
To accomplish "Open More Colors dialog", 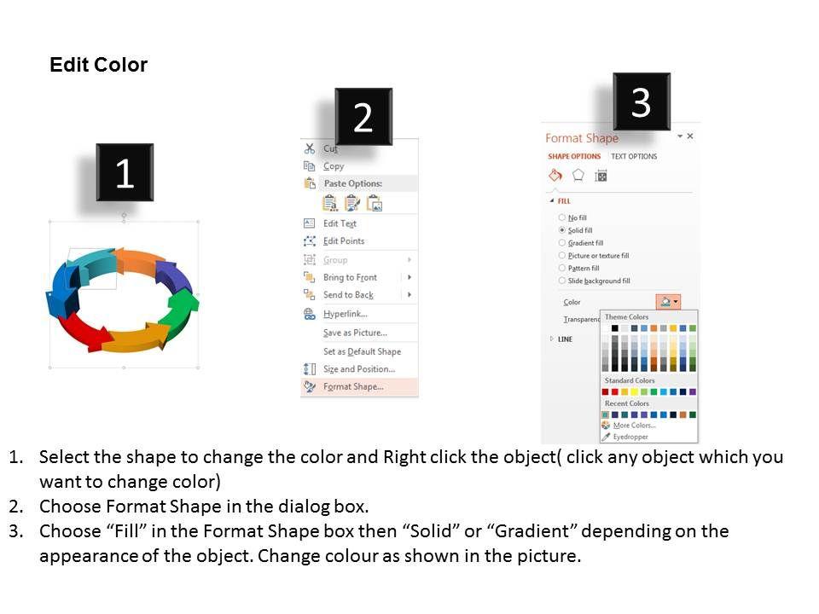I will pyautogui.click(x=633, y=426).
